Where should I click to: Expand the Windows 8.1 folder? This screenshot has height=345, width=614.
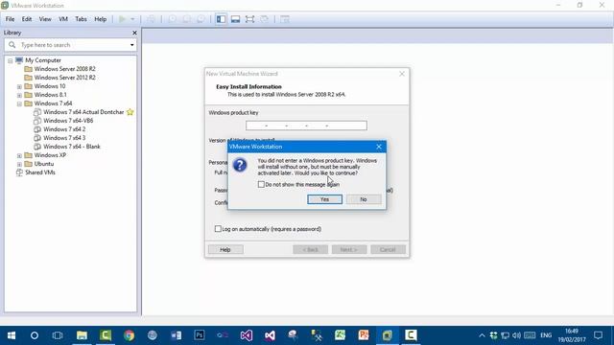(x=19, y=95)
